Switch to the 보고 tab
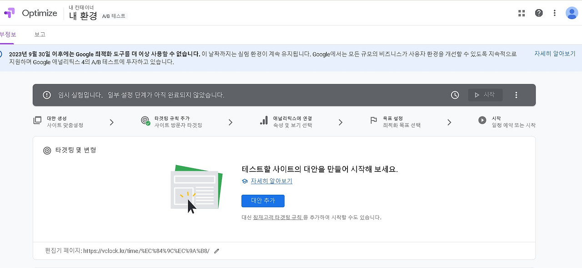 point(40,34)
